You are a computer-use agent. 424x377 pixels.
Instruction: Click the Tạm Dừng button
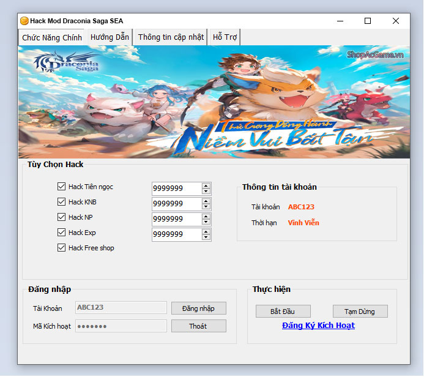coord(360,312)
